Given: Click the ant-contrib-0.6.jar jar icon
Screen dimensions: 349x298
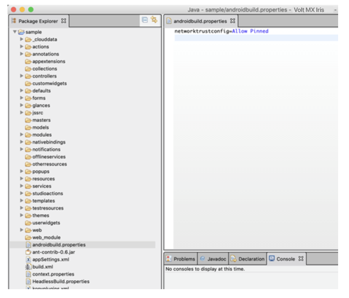Looking at the screenshot, I should tap(28, 252).
